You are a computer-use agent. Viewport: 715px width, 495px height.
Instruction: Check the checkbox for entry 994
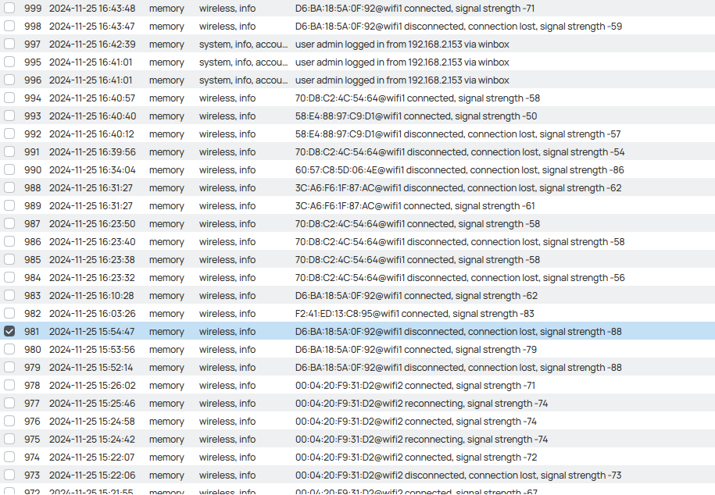pyautogui.click(x=9, y=98)
